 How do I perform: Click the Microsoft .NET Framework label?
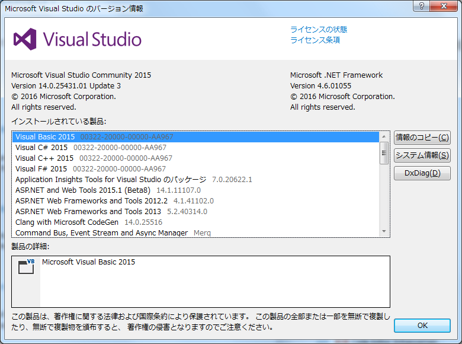[336, 75]
